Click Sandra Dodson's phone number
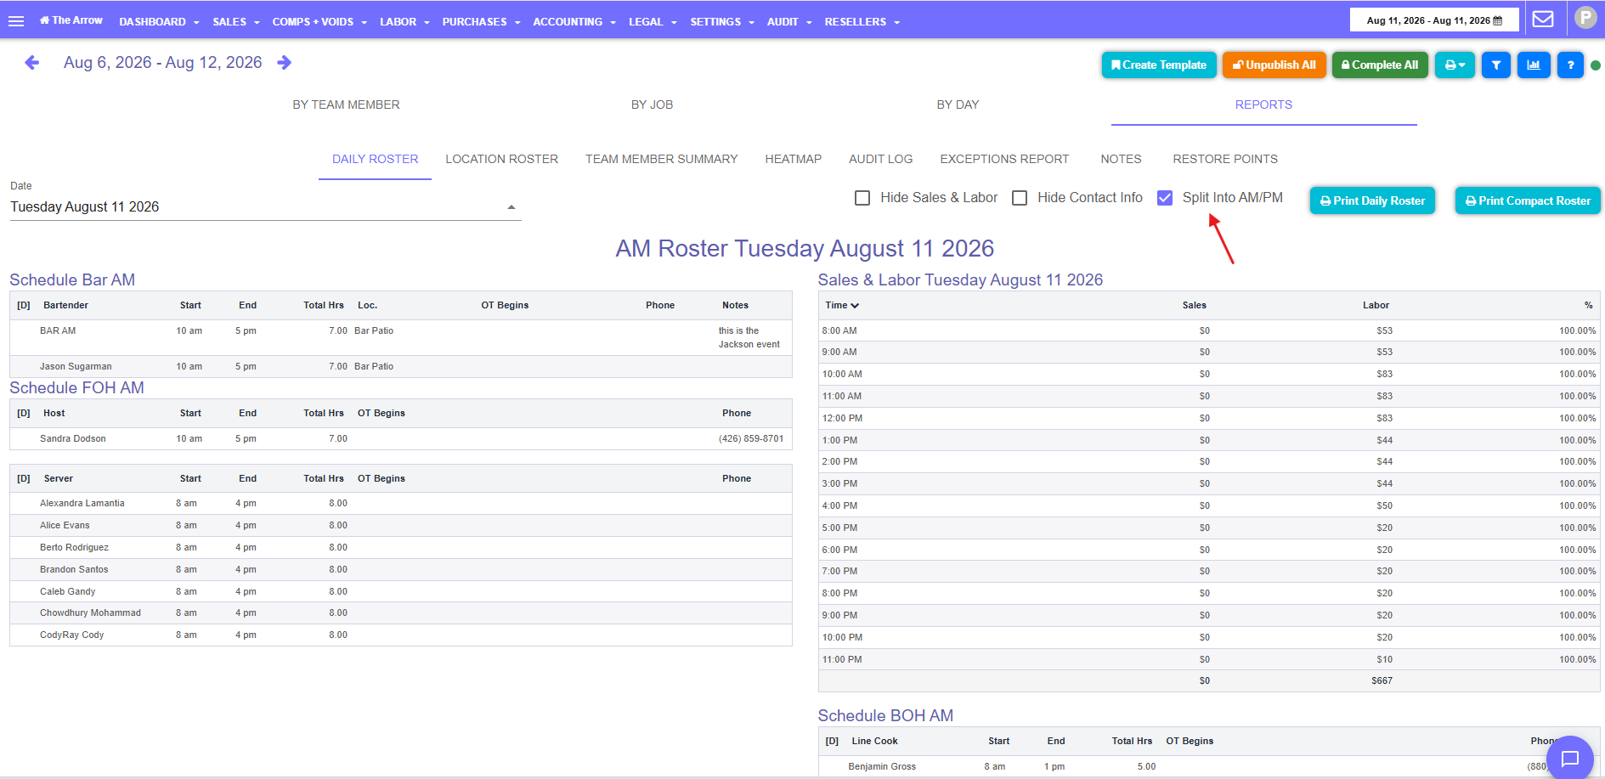The height and width of the screenshot is (779, 1605). point(751,439)
